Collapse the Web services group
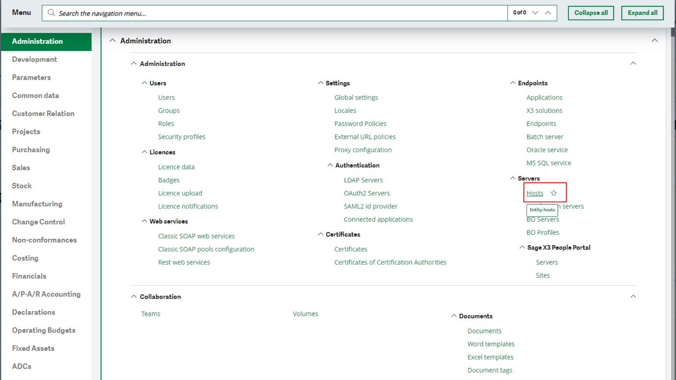Viewport: 676px width, 380px height. (x=144, y=221)
